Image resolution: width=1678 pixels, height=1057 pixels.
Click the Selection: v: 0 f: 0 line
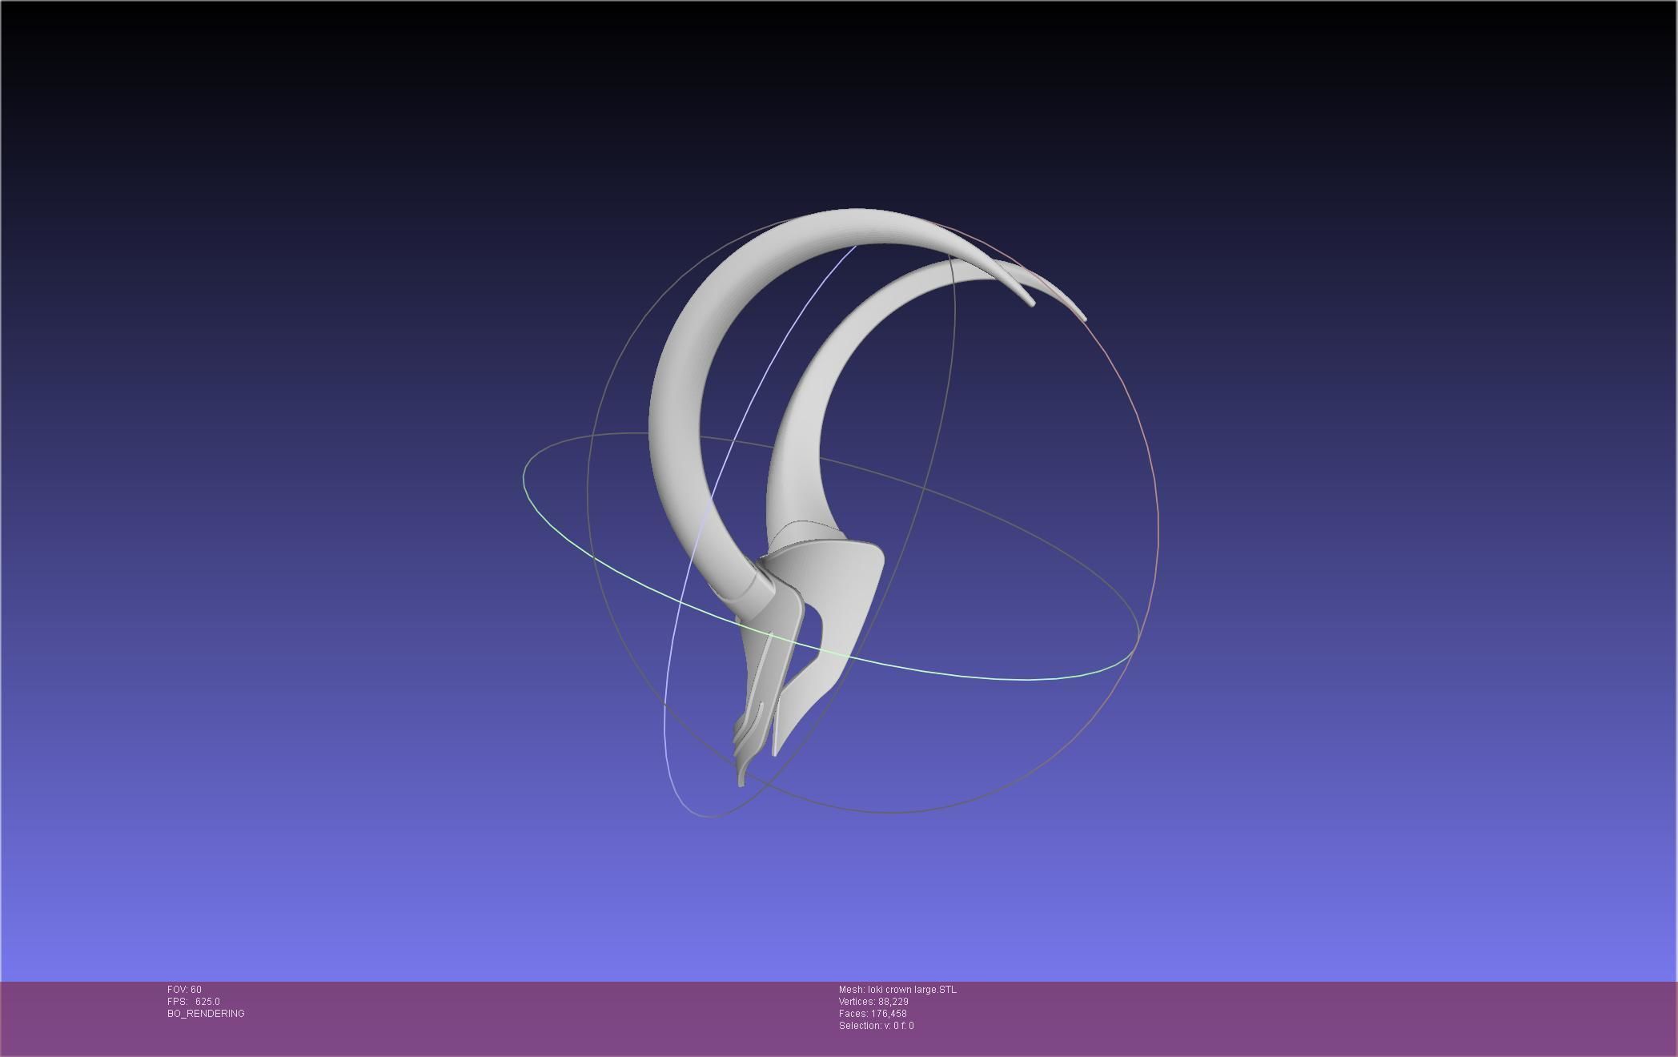[876, 1026]
